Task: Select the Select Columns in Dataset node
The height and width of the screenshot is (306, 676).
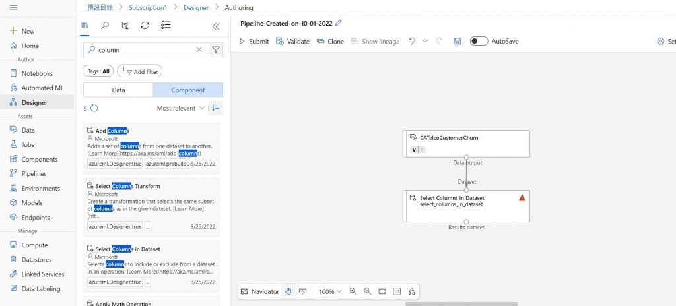Action: pos(466,206)
